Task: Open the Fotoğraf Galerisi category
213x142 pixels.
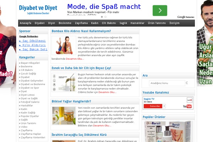Action: click(30, 102)
